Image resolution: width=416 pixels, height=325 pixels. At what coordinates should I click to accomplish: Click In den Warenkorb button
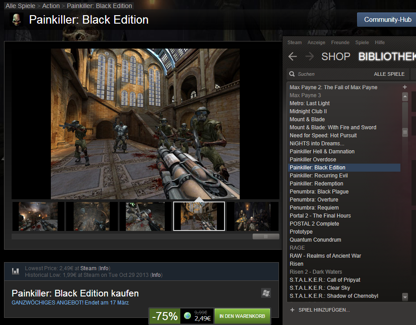pyautogui.click(x=242, y=316)
